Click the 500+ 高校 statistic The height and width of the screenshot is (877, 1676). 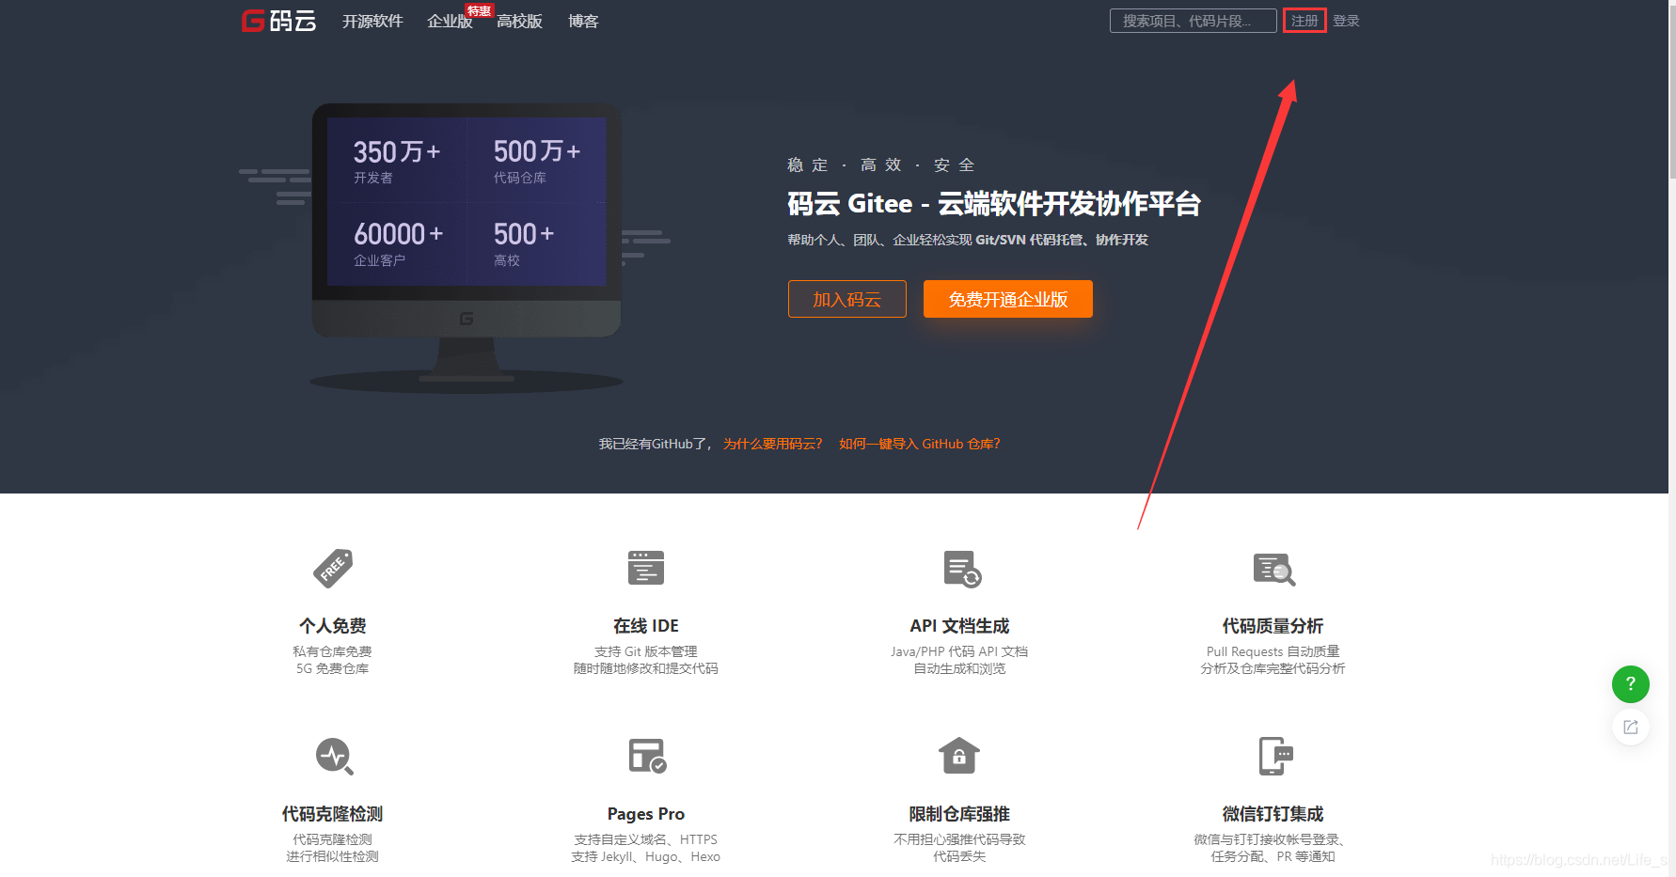[524, 243]
